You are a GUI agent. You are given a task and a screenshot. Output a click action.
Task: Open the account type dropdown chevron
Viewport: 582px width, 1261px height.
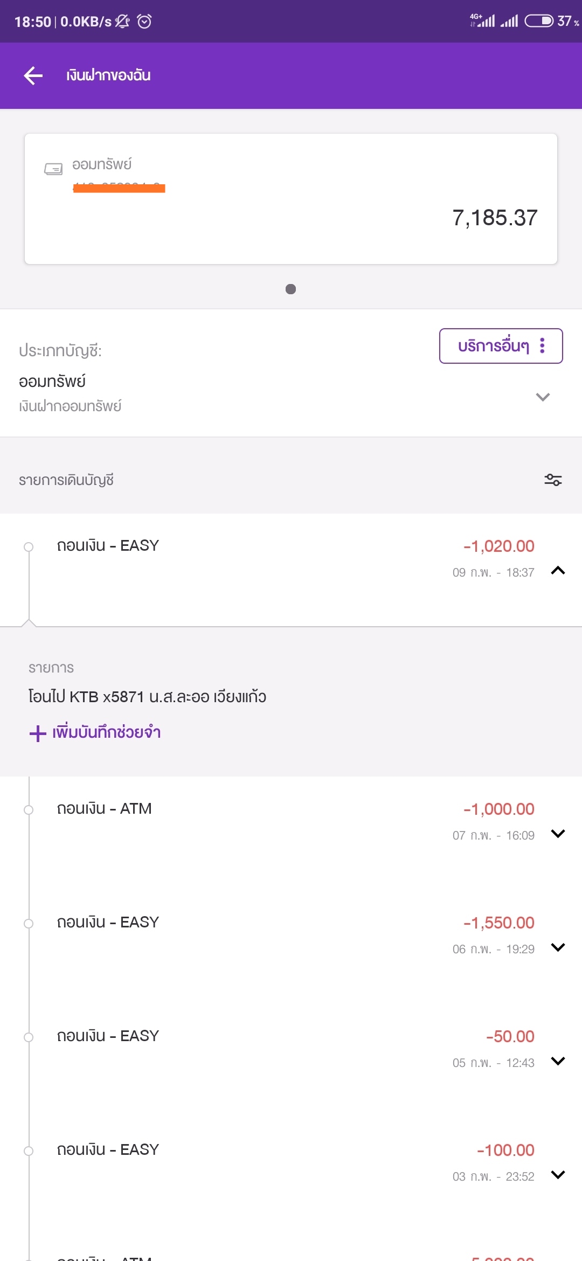tap(543, 397)
